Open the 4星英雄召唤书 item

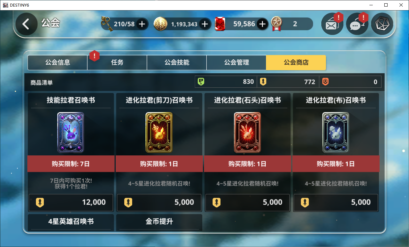[71, 222]
